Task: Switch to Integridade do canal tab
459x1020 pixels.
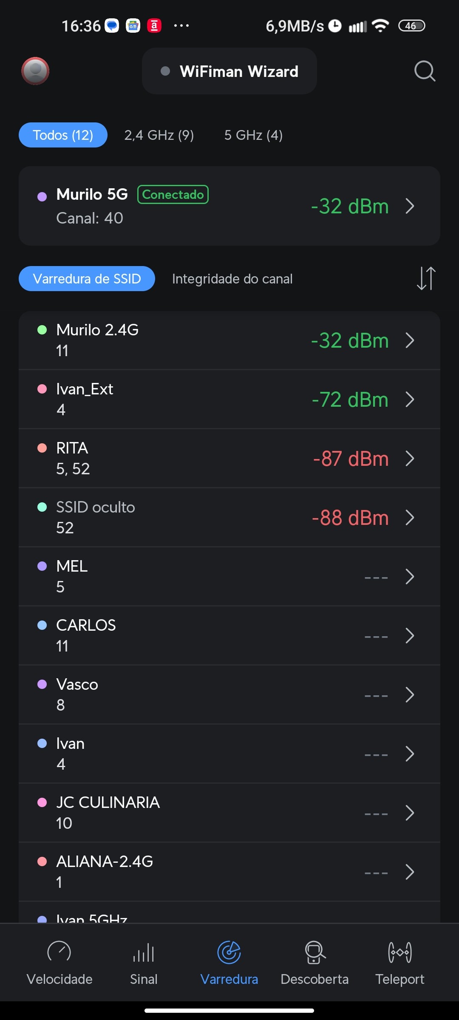Action: (232, 279)
